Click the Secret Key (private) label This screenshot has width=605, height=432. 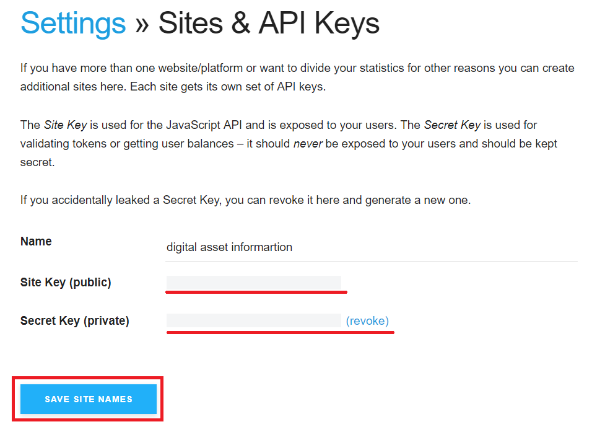point(74,320)
